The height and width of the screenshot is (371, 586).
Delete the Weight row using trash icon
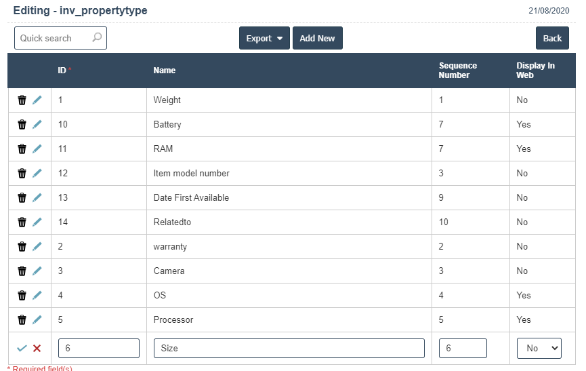[x=22, y=100]
